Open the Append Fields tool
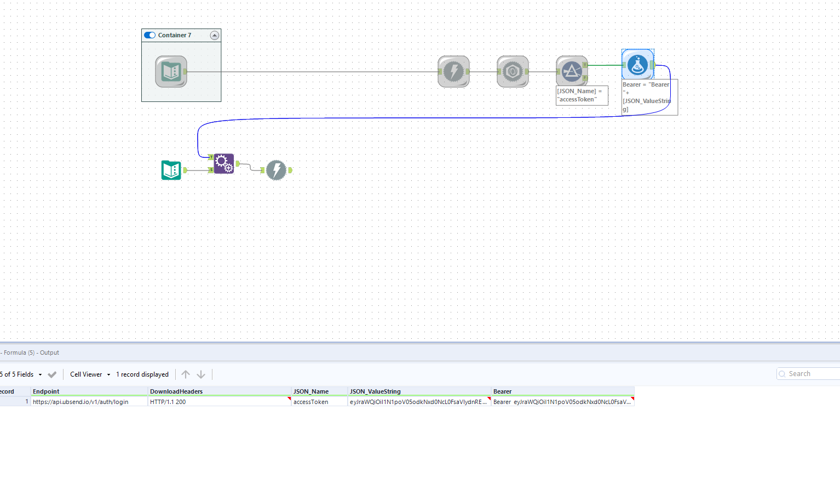The width and height of the screenshot is (840, 489). pyautogui.click(x=223, y=163)
